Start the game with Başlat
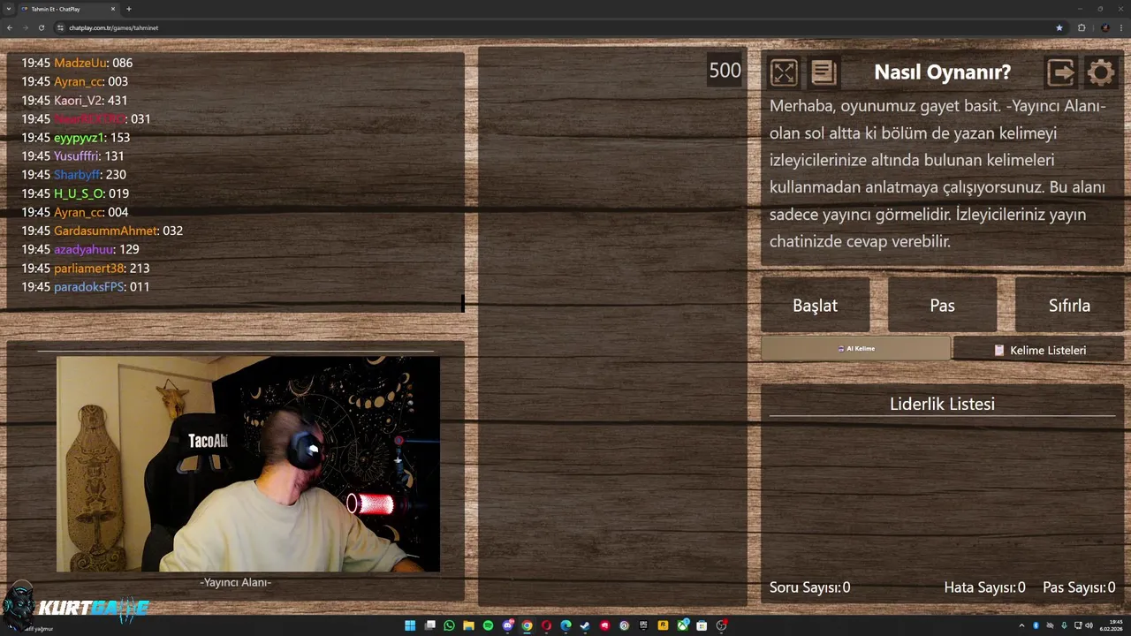 (815, 306)
